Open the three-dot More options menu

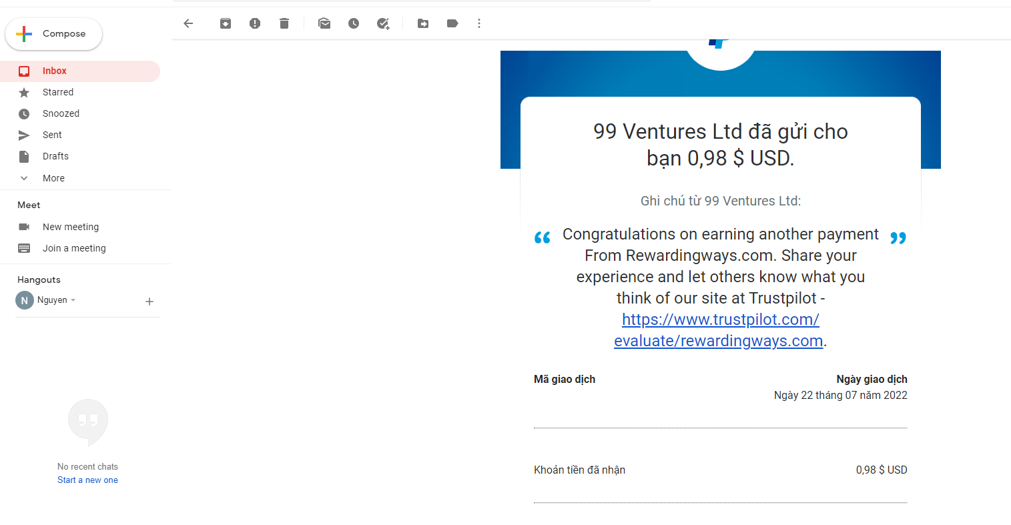(479, 23)
